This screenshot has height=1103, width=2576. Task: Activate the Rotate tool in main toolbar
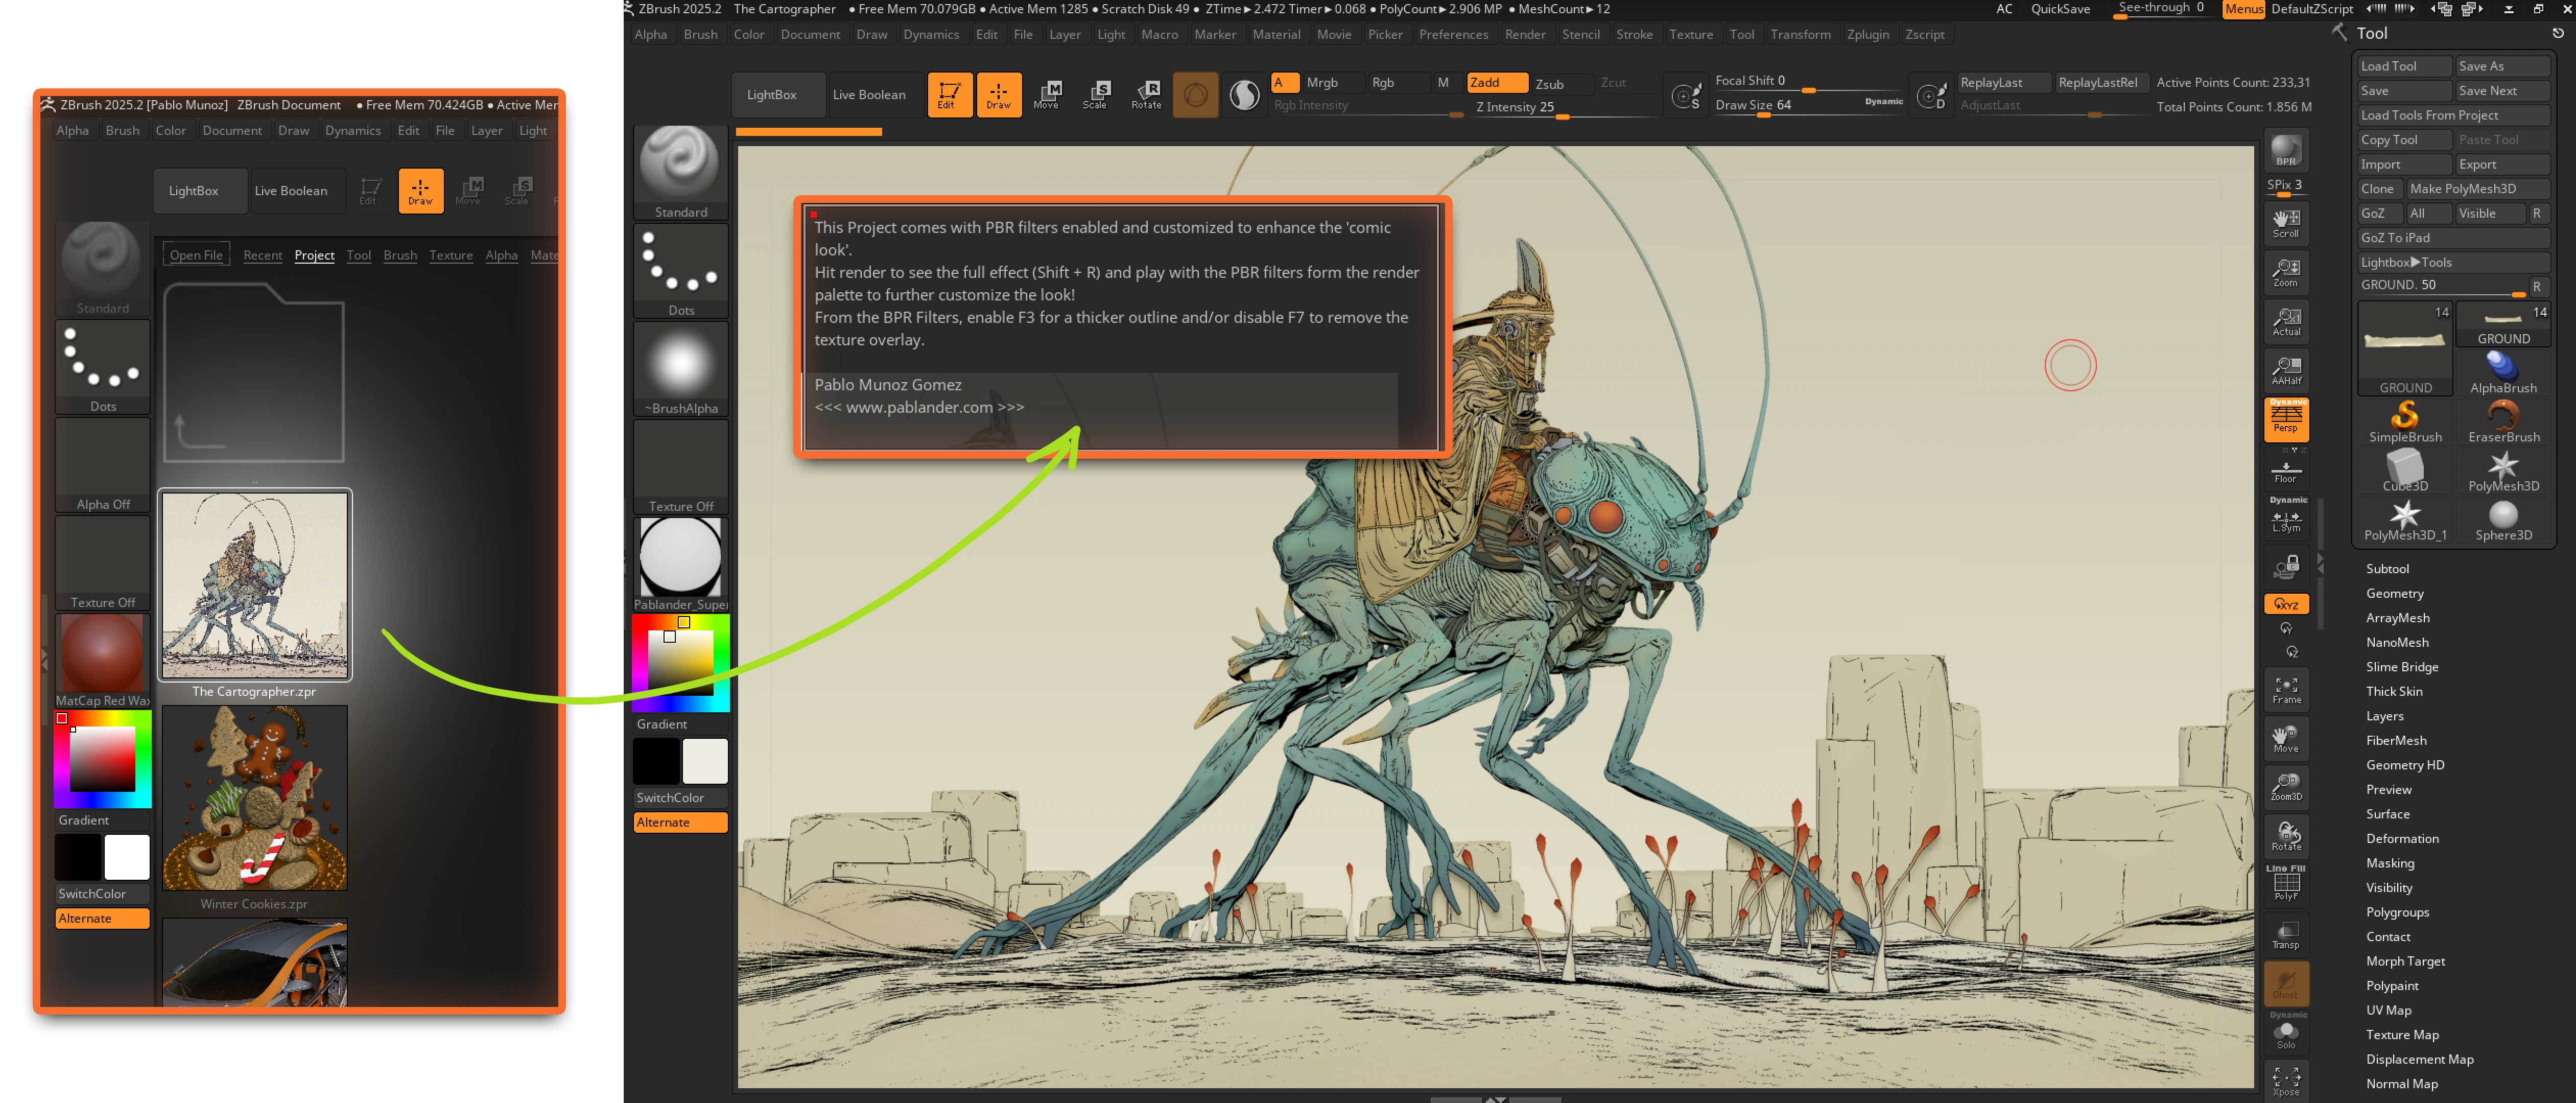pos(1146,95)
